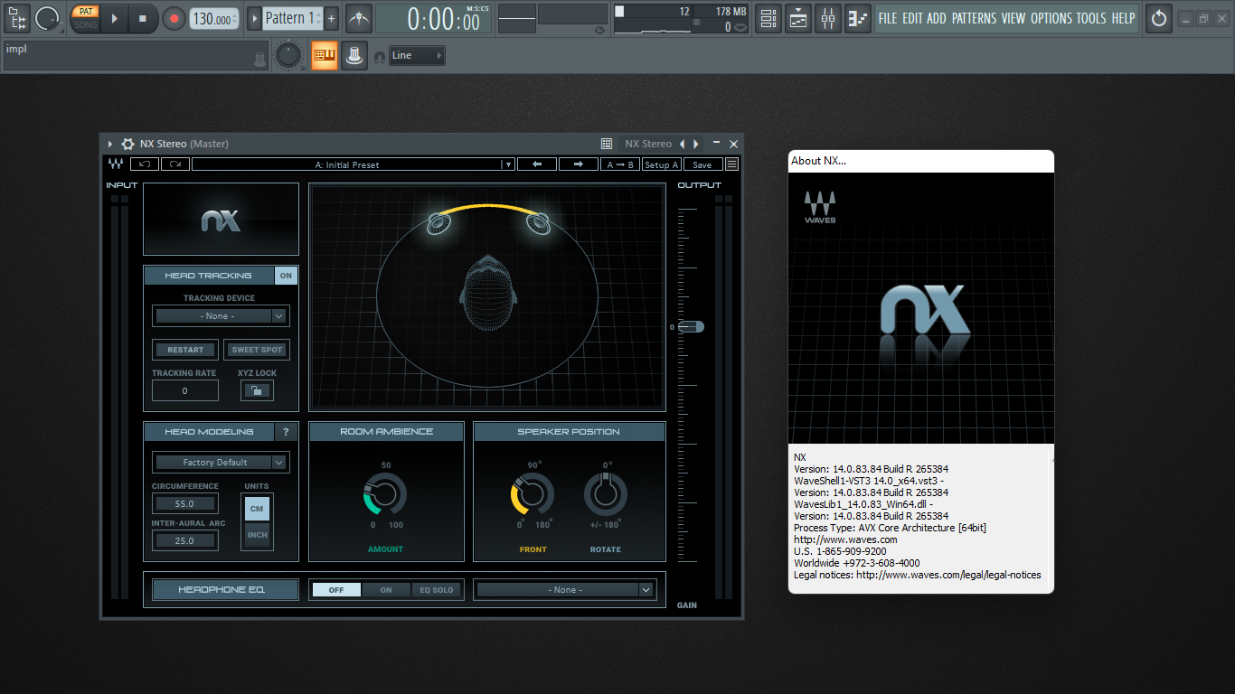
Task: Open the TOOLS menu
Action: 1091,18
